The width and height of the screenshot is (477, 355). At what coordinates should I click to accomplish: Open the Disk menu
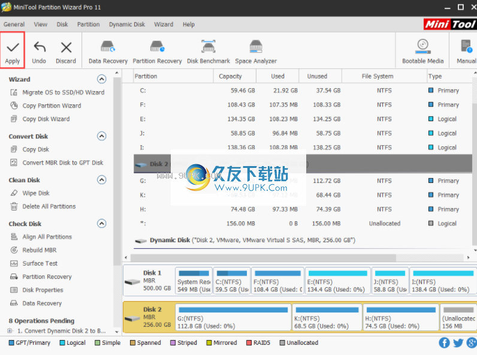coord(62,25)
